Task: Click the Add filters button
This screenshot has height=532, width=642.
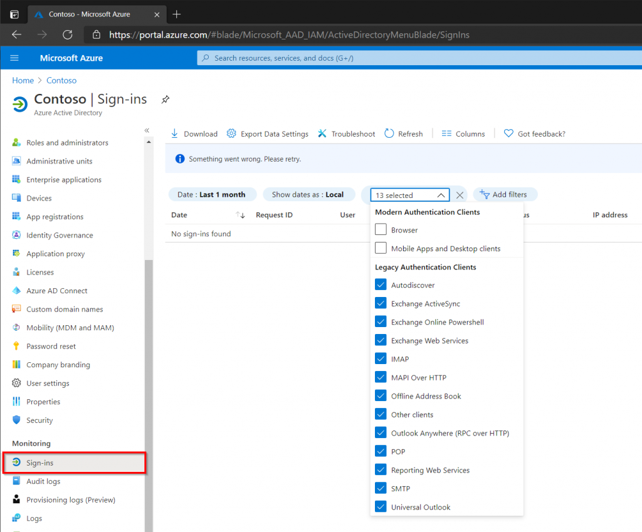Action: click(505, 194)
